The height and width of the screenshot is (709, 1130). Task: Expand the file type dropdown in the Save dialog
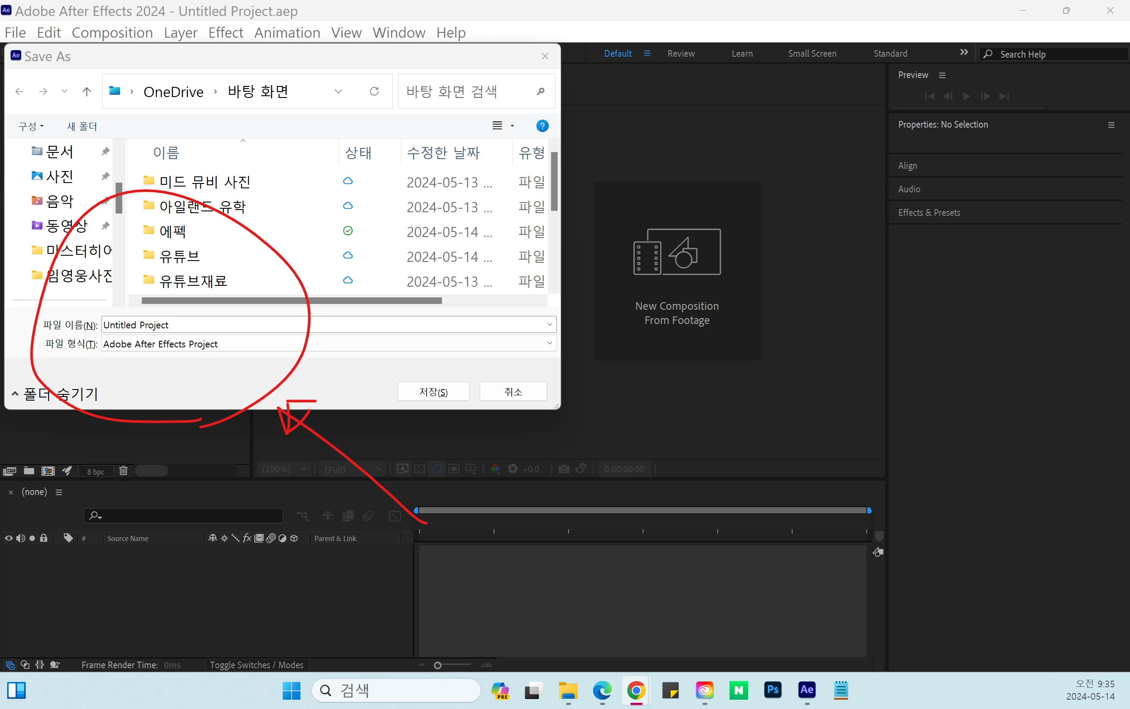[x=549, y=343]
